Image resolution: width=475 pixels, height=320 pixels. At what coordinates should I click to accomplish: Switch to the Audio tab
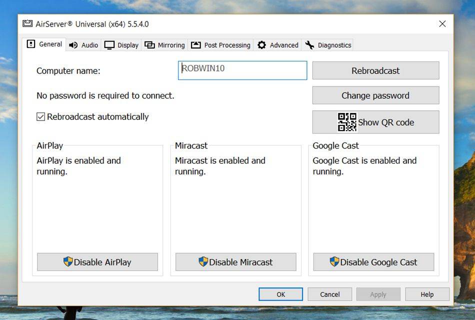83,45
